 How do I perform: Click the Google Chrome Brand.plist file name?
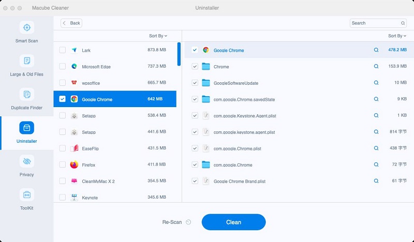point(240,182)
